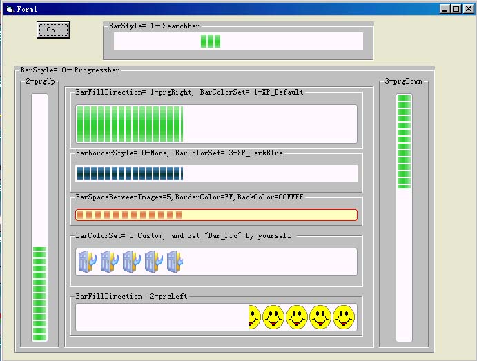Close the Form1 window
This screenshot has width=477, height=361.
tap(467, 9)
